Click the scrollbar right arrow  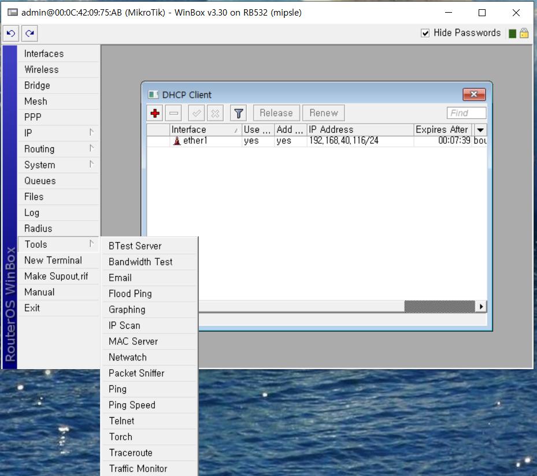[x=481, y=306]
